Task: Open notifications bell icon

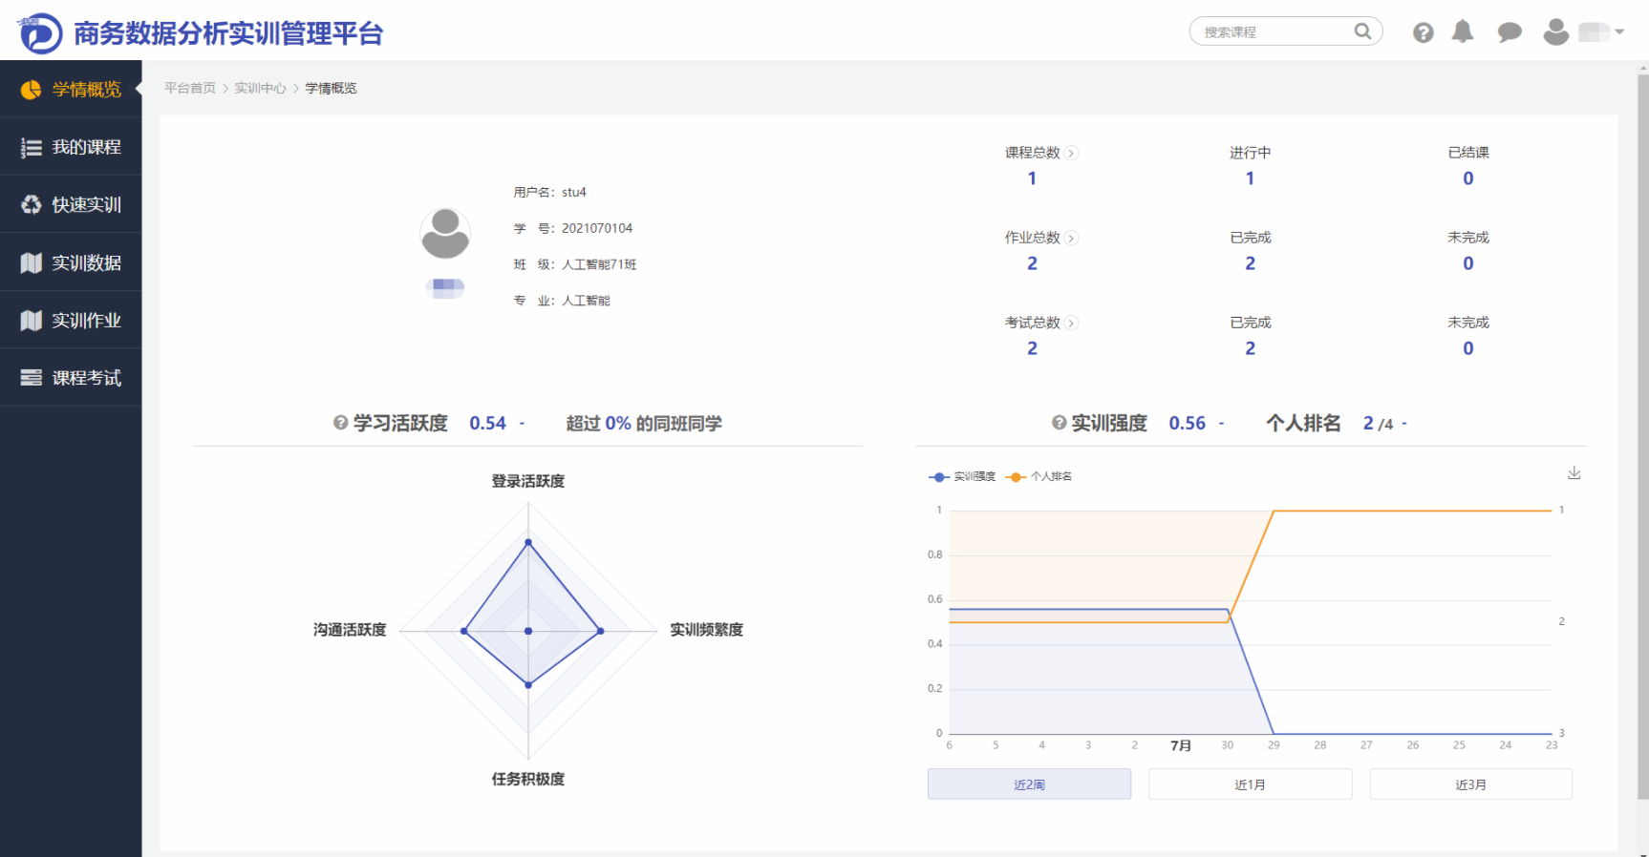Action: tap(1462, 31)
